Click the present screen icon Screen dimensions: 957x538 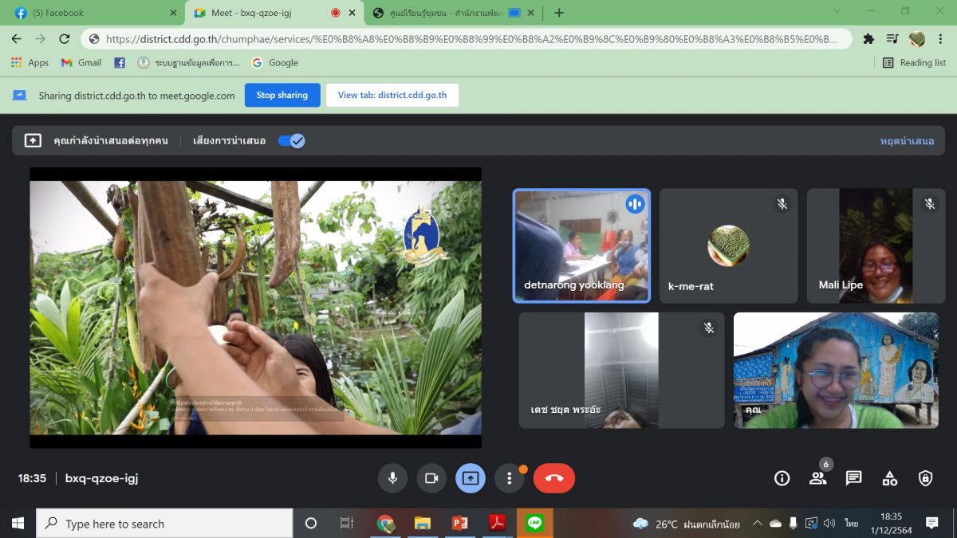471,478
